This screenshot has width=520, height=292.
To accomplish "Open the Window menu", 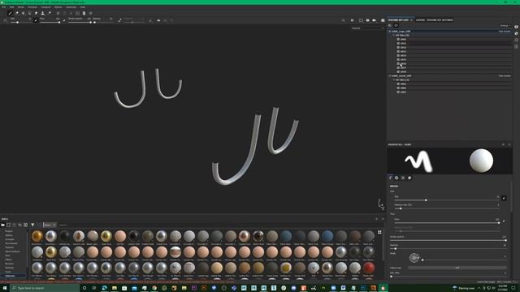I will (x=32, y=7).
